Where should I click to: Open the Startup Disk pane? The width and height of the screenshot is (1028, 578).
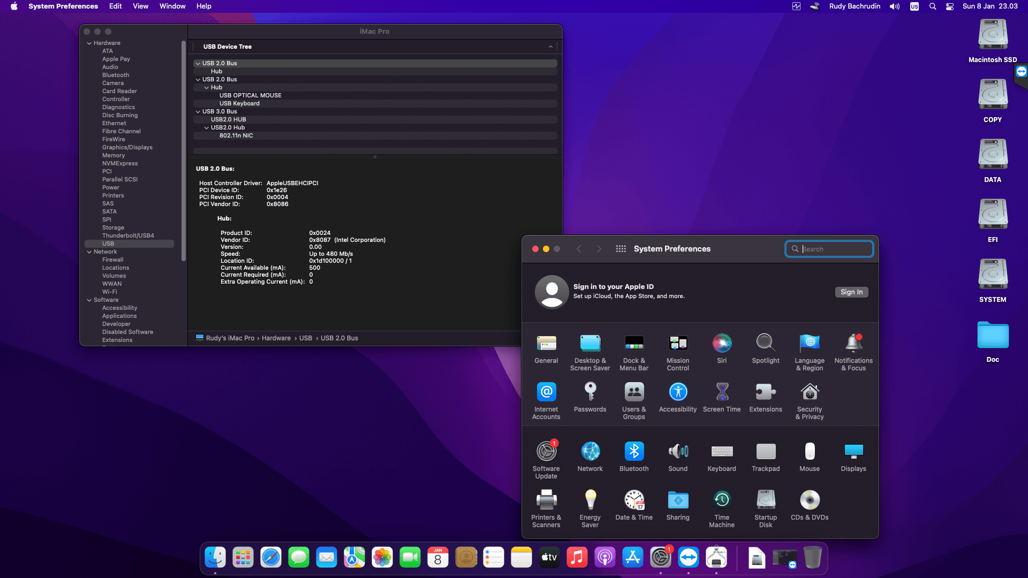[766, 500]
